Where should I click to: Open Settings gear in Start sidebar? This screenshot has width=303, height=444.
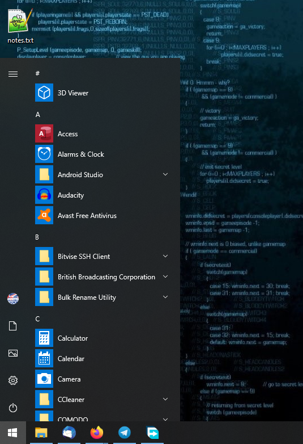[x=13, y=380]
